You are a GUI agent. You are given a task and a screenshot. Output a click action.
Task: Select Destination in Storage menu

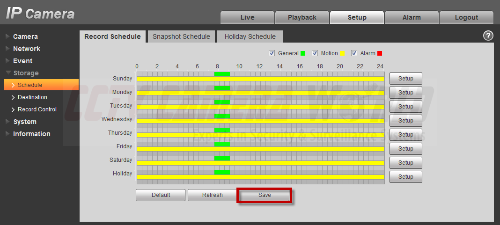click(32, 97)
